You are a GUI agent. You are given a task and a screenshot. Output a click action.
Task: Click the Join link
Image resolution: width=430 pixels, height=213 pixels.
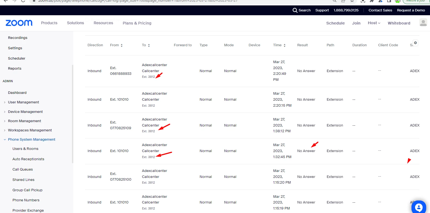(356, 23)
